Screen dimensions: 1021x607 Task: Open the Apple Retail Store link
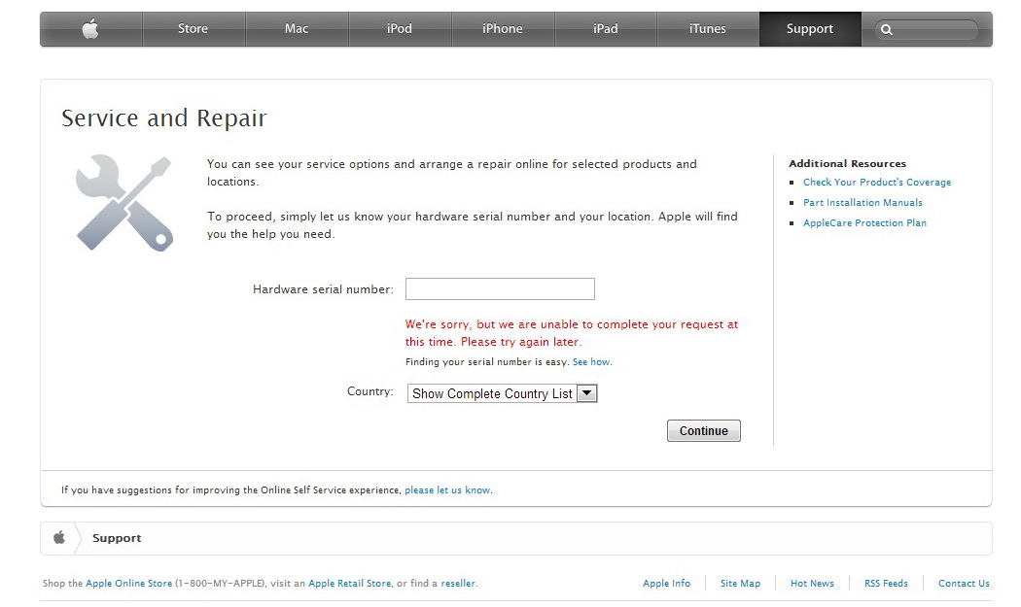click(350, 583)
